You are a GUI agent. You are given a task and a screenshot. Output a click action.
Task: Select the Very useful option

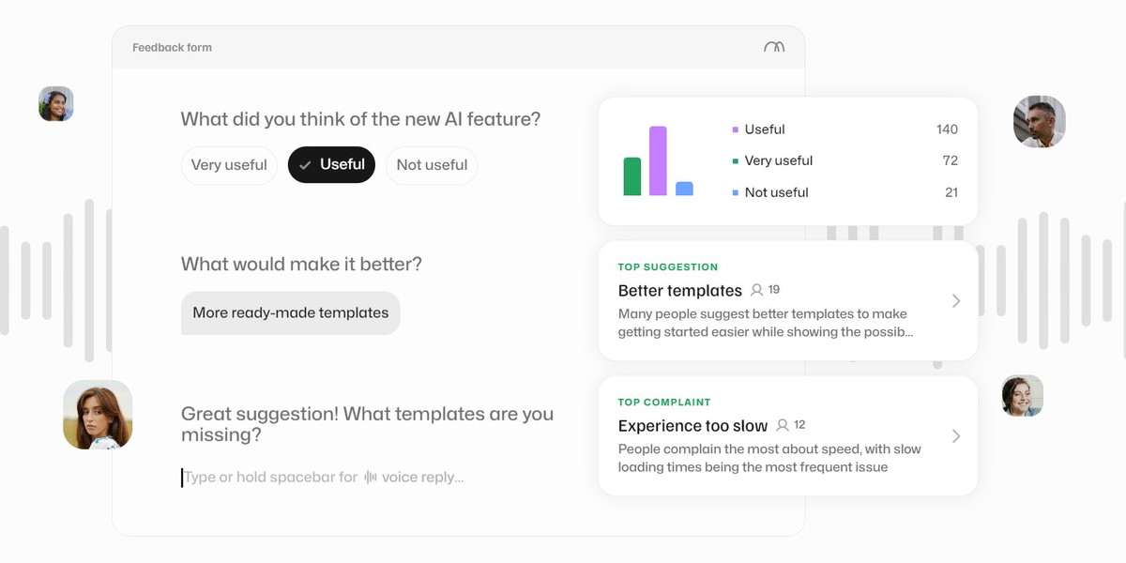pyautogui.click(x=229, y=165)
